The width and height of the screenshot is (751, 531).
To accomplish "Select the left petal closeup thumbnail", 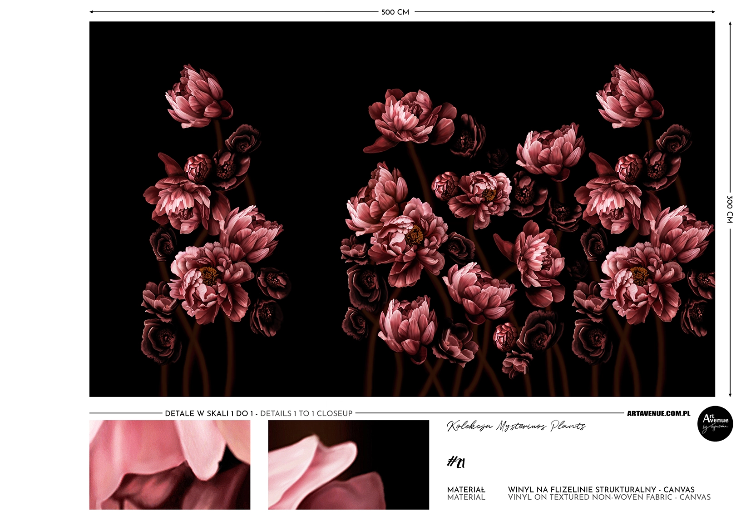I will click(169, 464).
